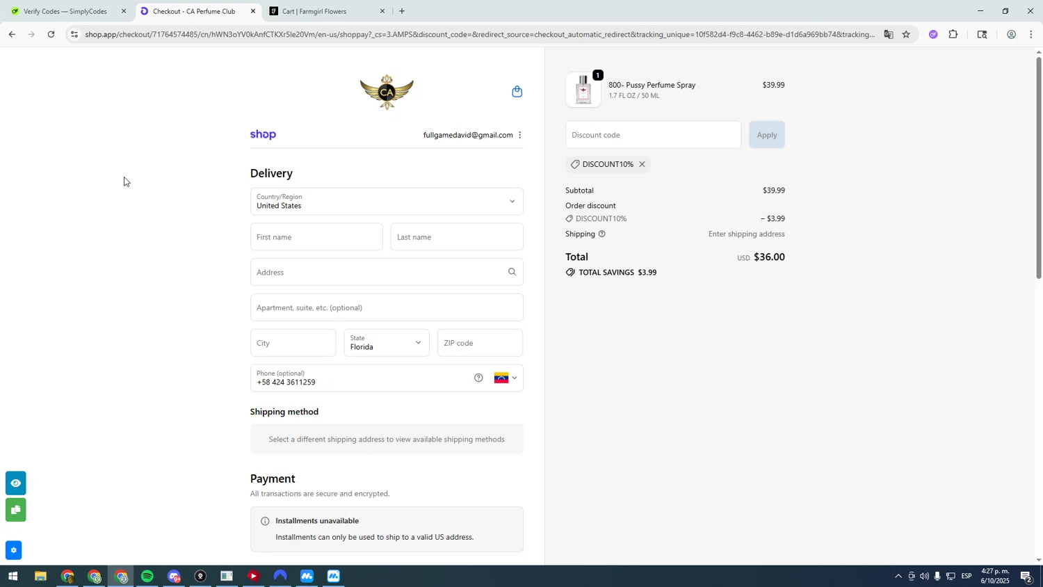Open the notifications center icon

pos(1026,577)
